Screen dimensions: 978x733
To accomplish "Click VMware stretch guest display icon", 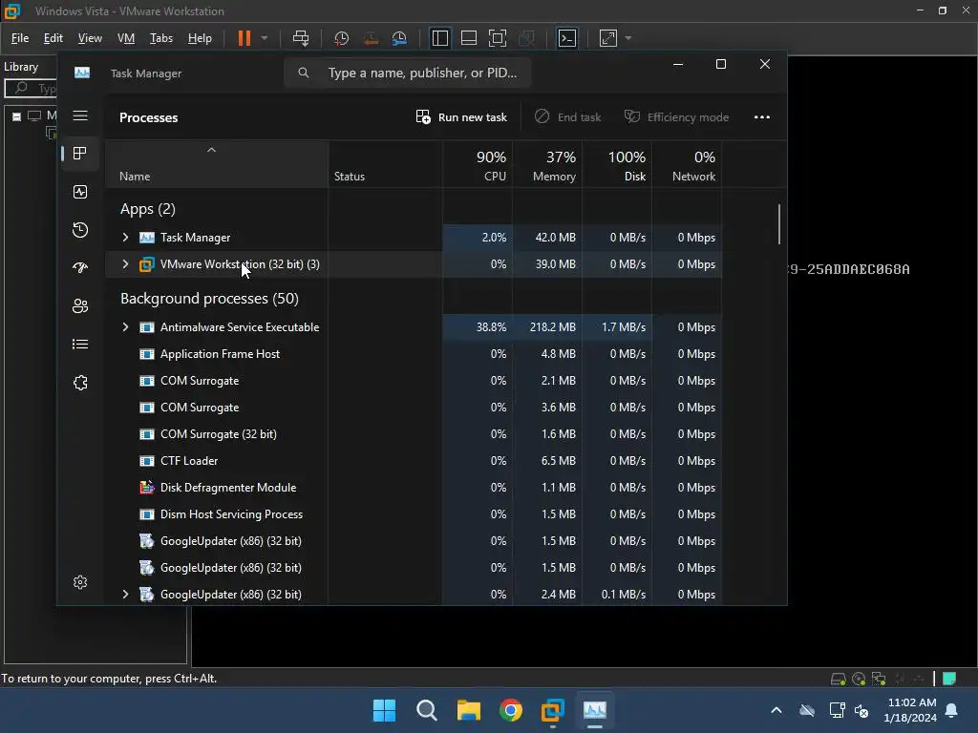I will pyautogui.click(x=608, y=38).
